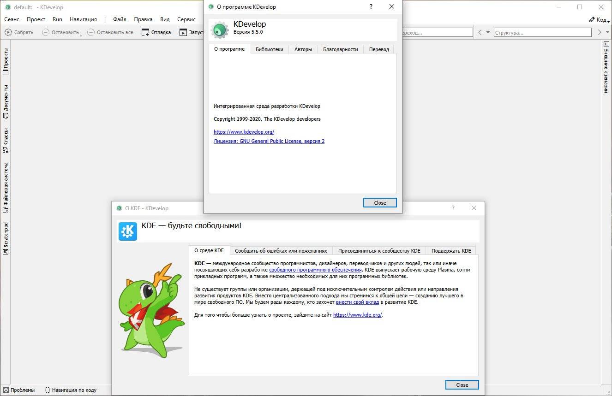The width and height of the screenshot is (612, 396).
Task: Open the forward-history dropdown arrow
Action: click(x=608, y=32)
